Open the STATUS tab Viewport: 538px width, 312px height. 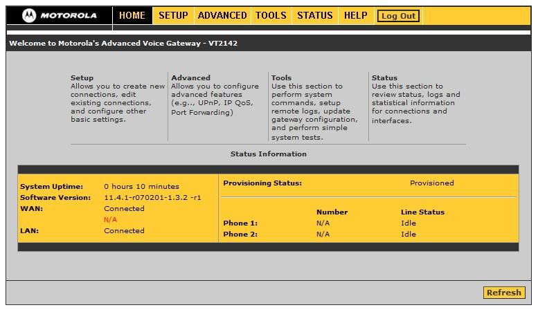[x=315, y=16]
